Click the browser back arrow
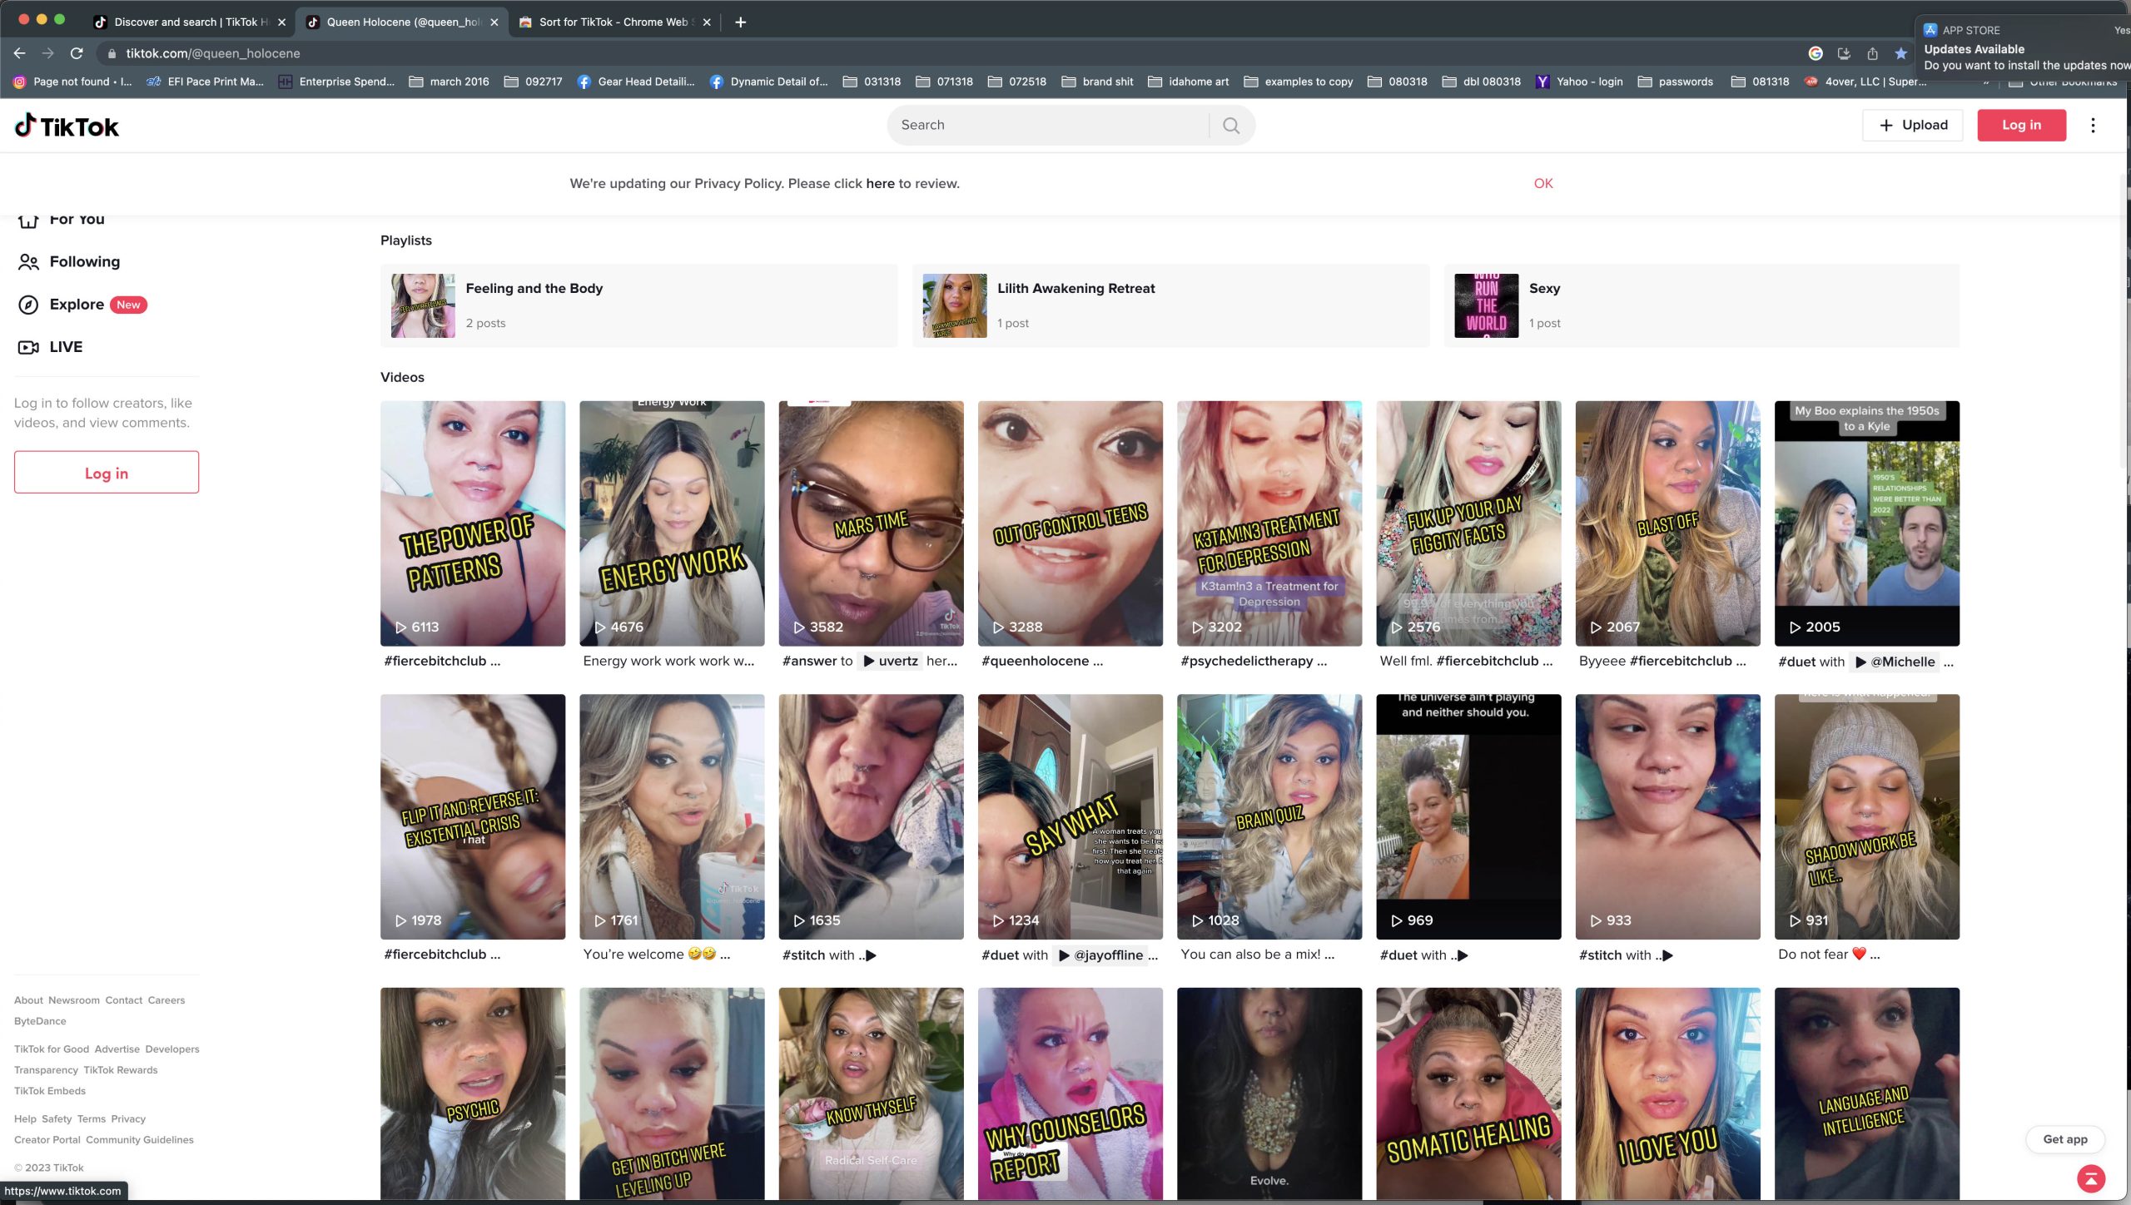Viewport: 2131px width, 1205px height. click(20, 53)
